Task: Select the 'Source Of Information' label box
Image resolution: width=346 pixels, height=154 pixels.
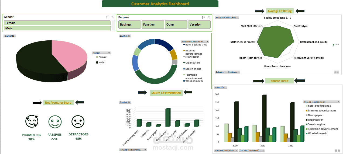Action: pos(166,93)
